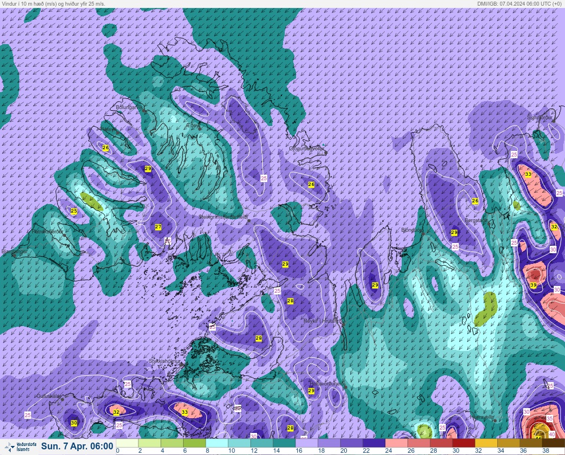Select the 4–6 m/s green legend swatch
Screen dimensions: 565x455
point(172,443)
